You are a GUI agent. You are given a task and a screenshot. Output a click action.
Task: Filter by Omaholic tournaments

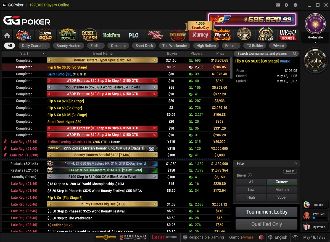point(118,46)
